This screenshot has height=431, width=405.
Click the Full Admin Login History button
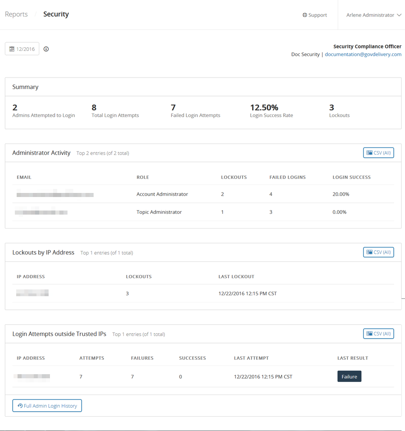[x=47, y=405]
